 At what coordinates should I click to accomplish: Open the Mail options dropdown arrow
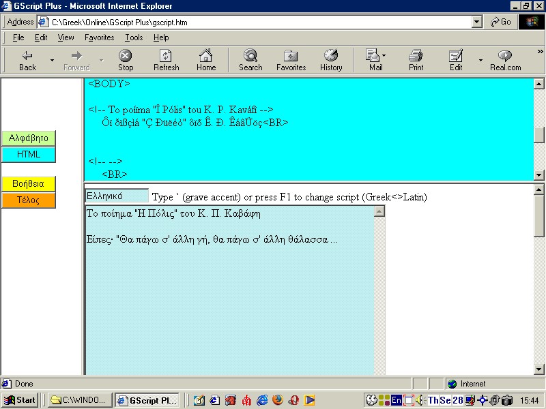384,56
